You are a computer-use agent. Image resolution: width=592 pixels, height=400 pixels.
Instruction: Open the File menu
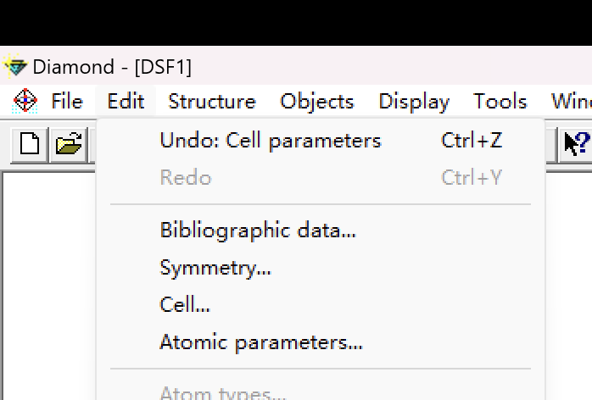click(x=66, y=101)
